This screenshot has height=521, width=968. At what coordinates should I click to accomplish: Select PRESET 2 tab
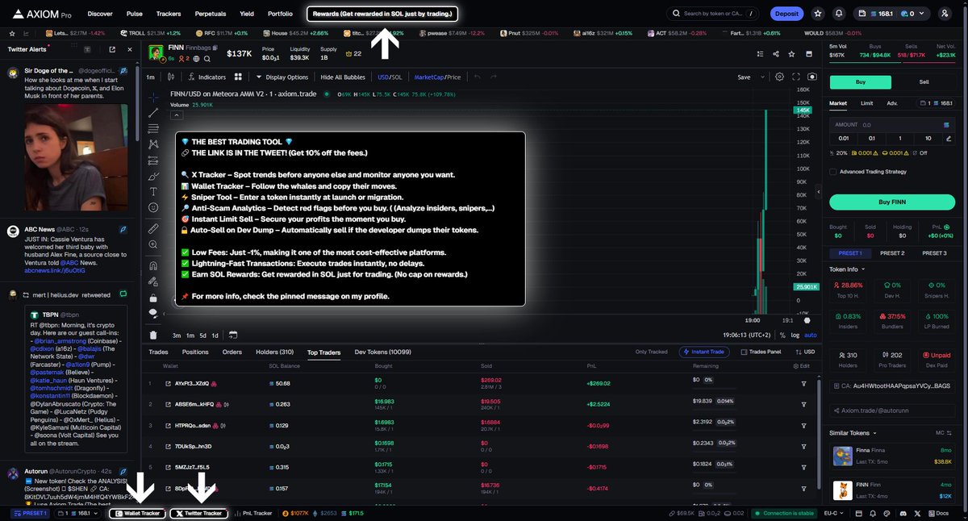(891, 253)
